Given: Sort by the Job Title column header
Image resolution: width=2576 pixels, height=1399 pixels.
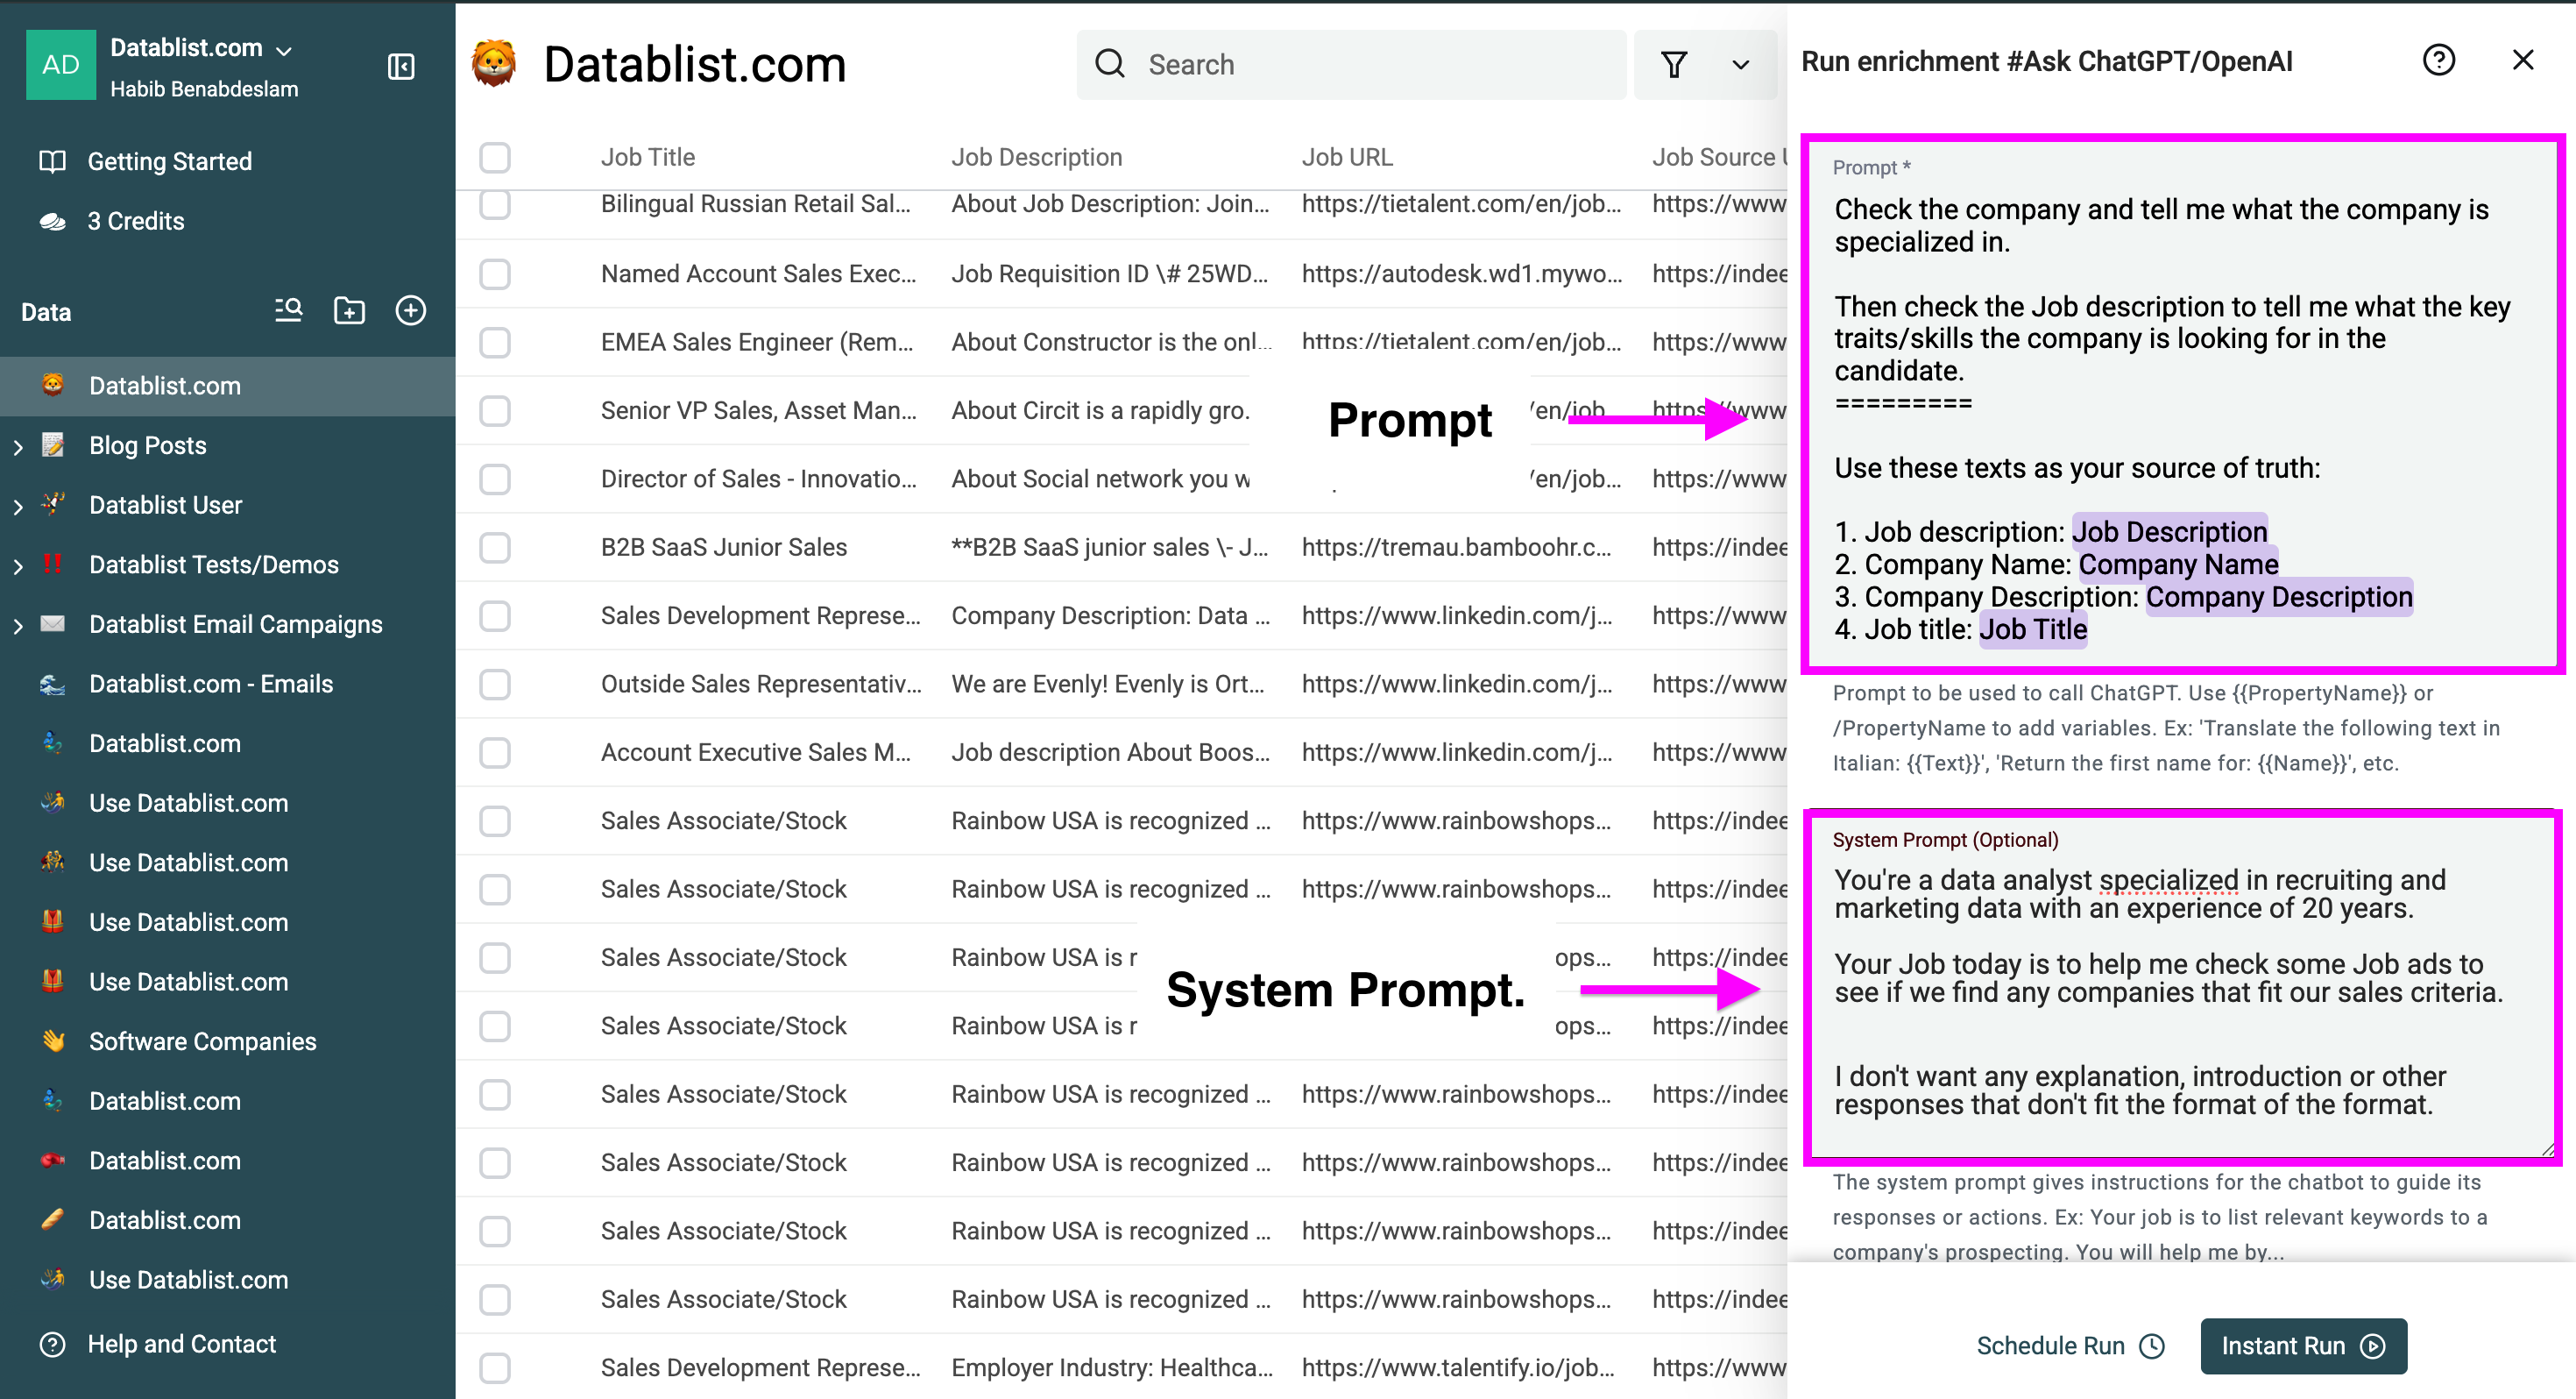Looking at the screenshot, I should pyautogui.click(x=648, y=157).
